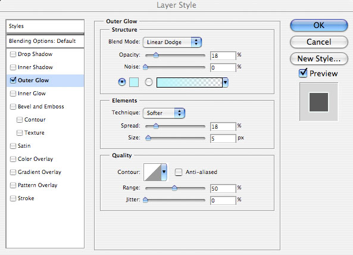
Task: Uncheck the Preview checkbox
Action: click(303, 73)
